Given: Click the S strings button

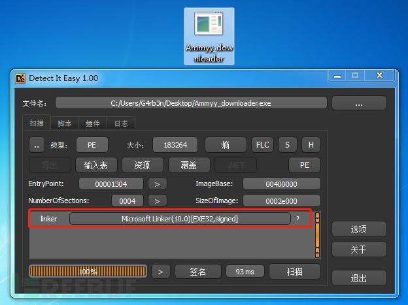Looking at the screenshot, I should pos(287,145).
